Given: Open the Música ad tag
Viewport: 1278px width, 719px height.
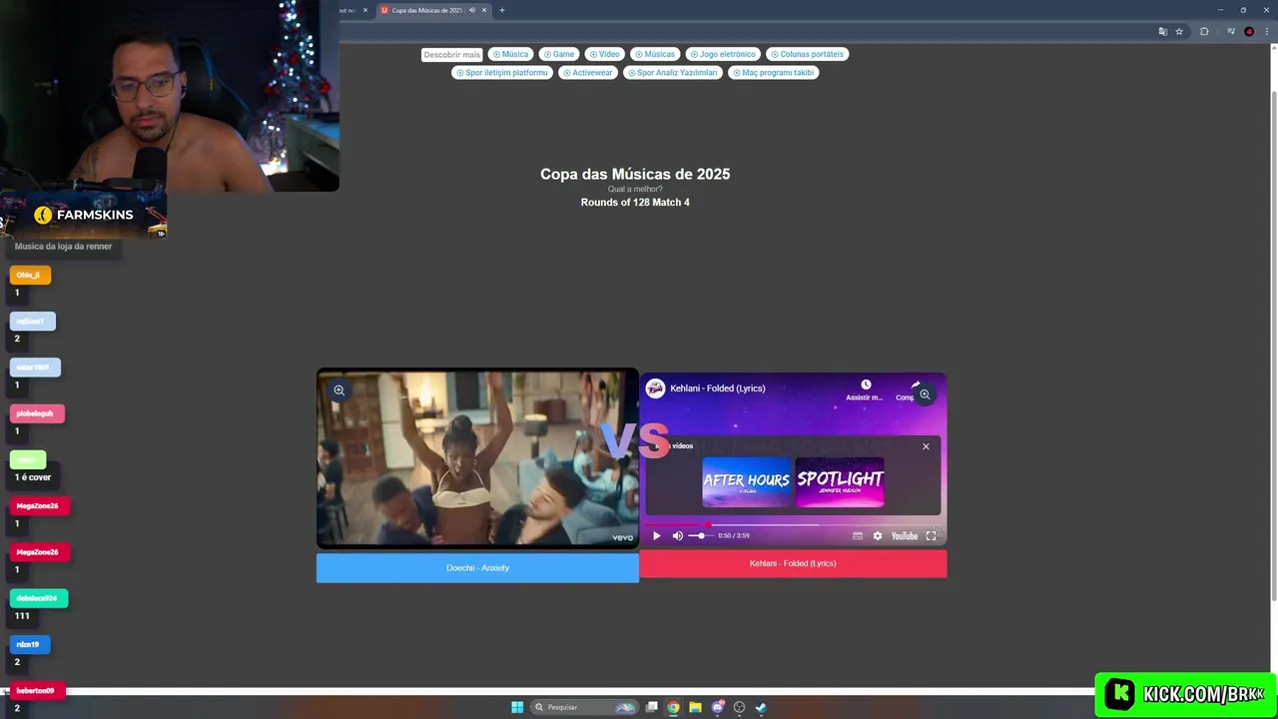Looking at the screenshot, I should pos(510,54).
